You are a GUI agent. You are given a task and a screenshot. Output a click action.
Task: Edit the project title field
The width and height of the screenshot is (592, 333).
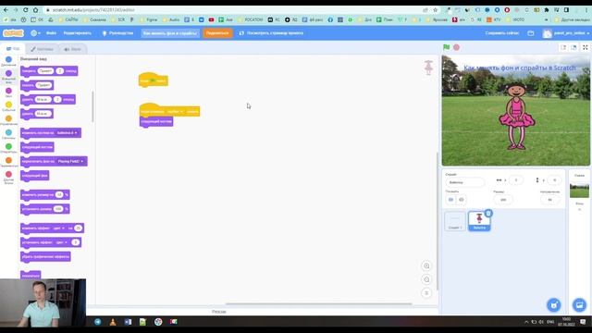170,33
